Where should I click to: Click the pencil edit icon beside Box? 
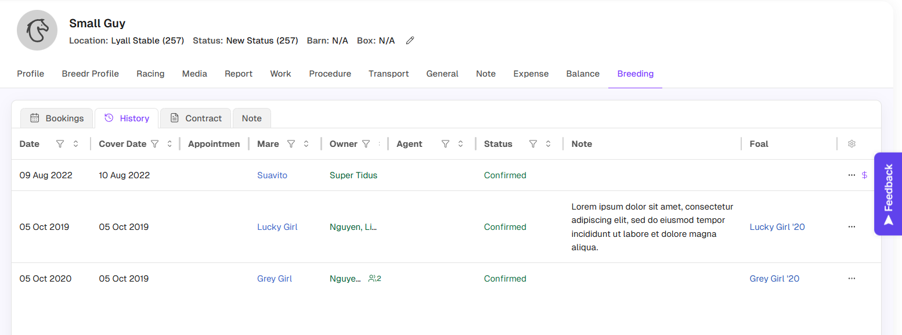(410, 41)
